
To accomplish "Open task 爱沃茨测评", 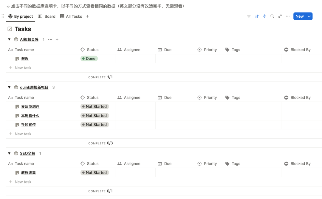I will [x=30, y=107].
